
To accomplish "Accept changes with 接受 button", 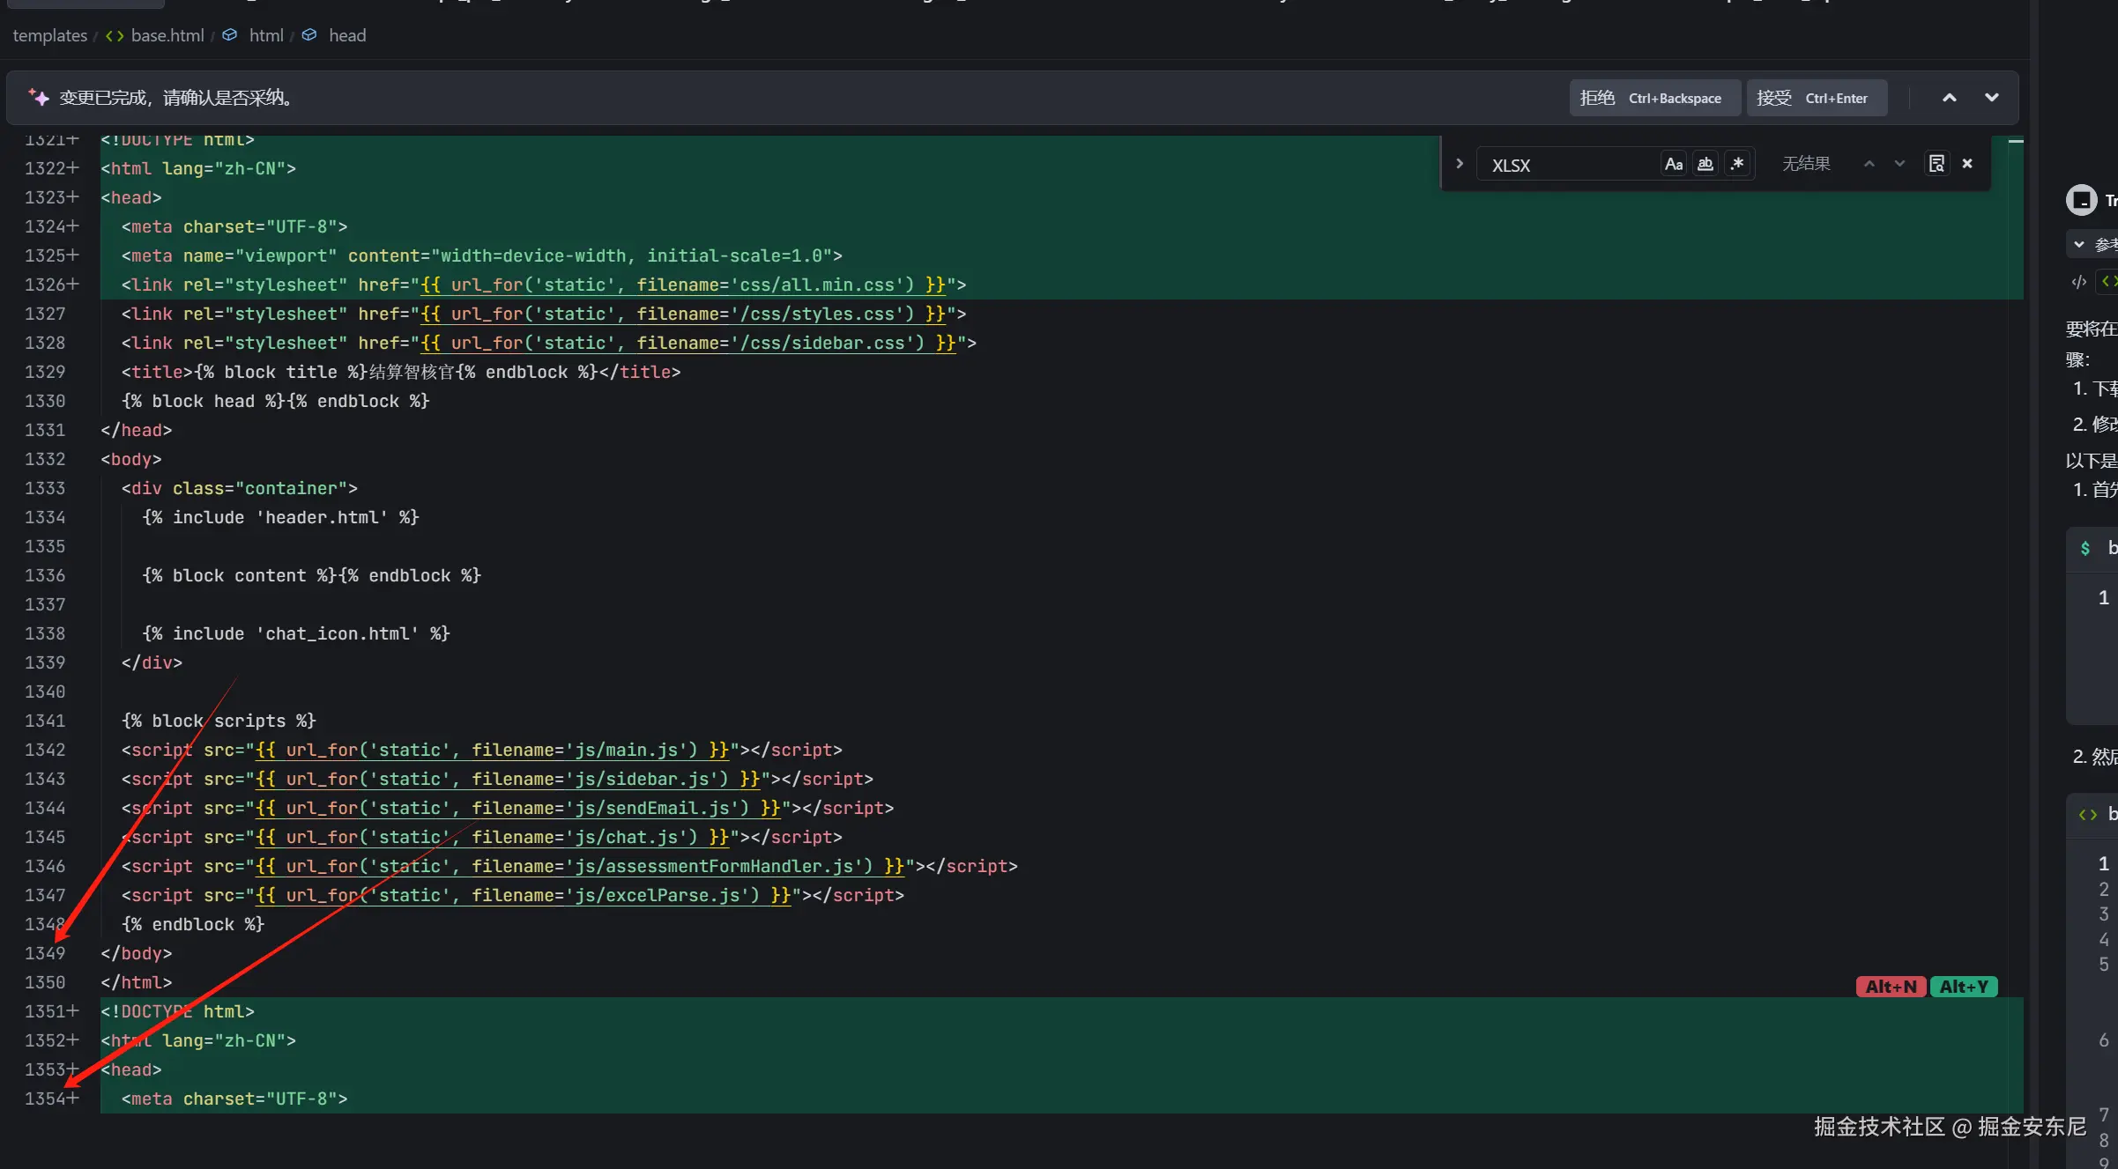I will [x=1816, y=98].
